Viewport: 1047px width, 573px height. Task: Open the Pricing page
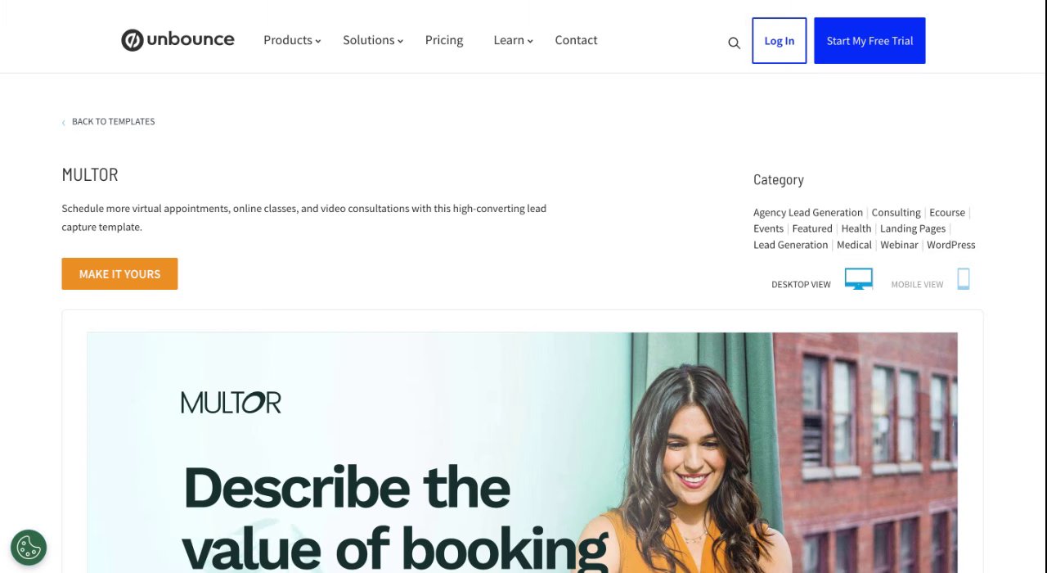tap(444, 40)
